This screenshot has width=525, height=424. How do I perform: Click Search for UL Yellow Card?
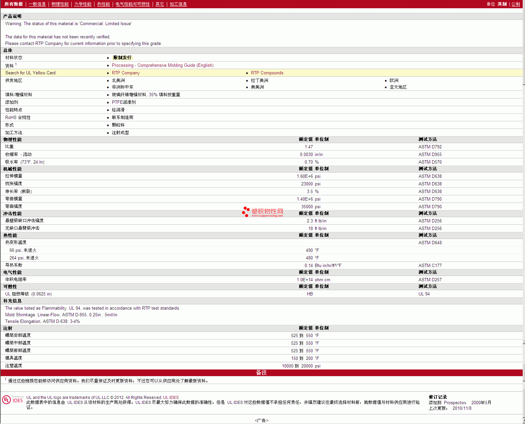[30, 73]
